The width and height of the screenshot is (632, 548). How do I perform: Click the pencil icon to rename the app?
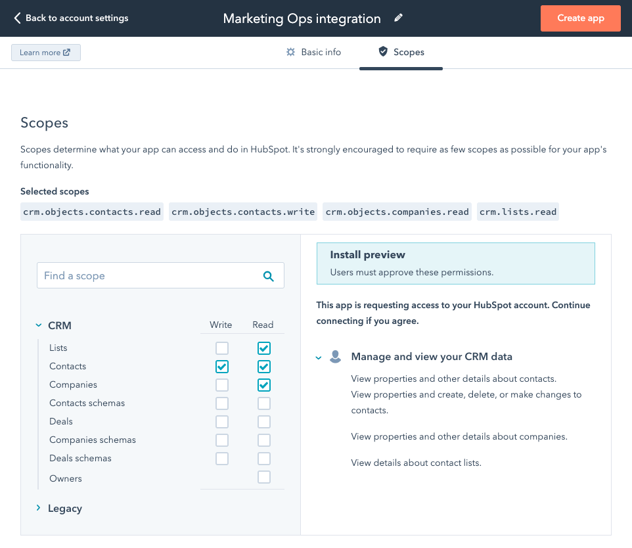[x=399, y=18]
